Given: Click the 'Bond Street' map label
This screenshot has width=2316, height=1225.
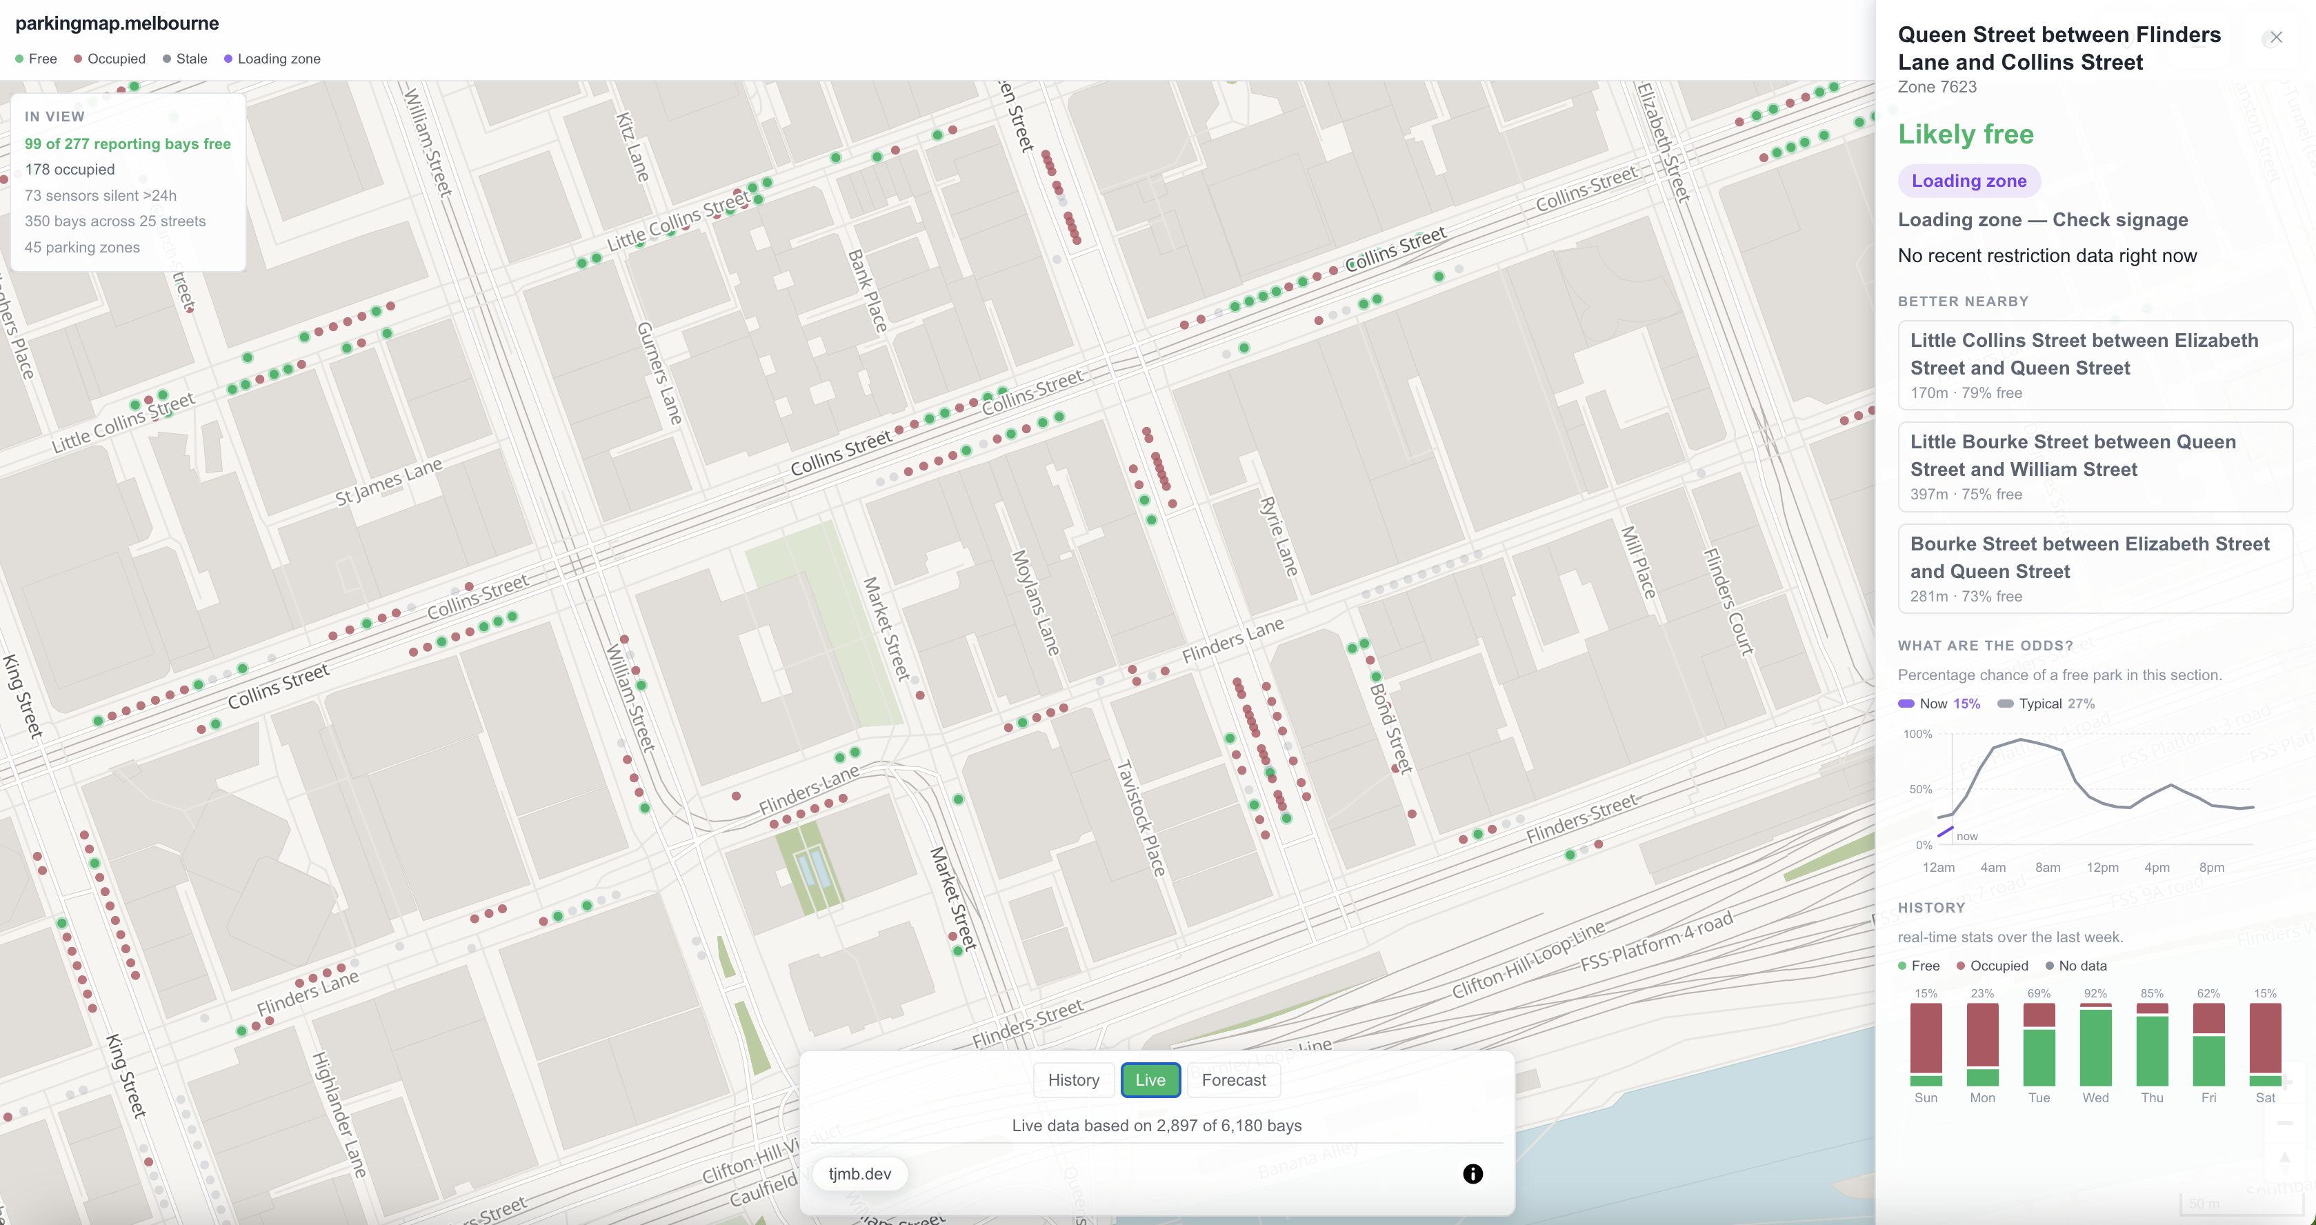Looking at the screenshot, I should click(1391, 728).
